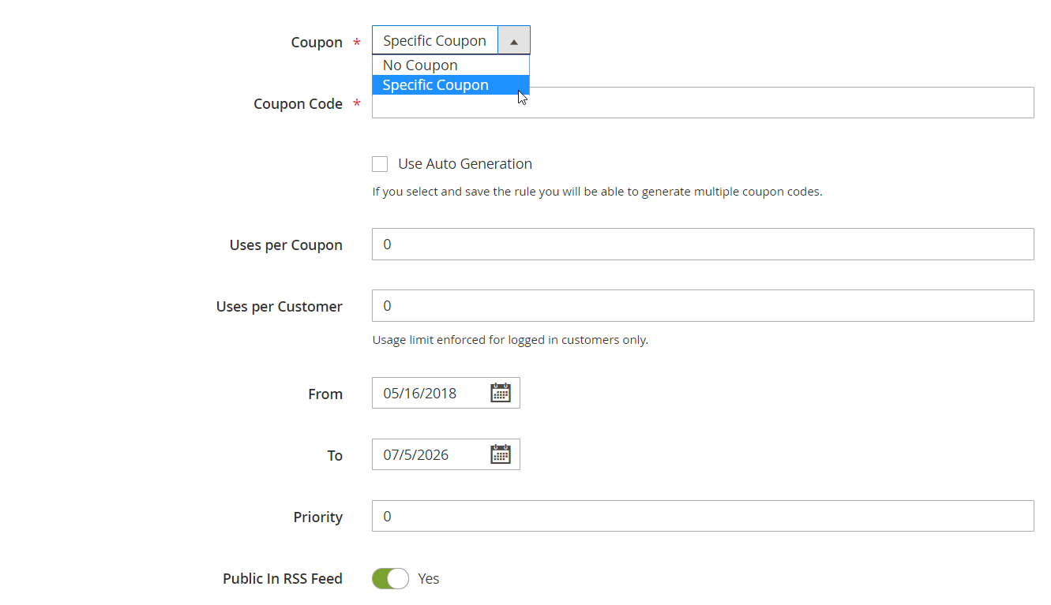Select Specific Coupon from the list
Screen dimensions: 1051x605
(x=435, y=85)
